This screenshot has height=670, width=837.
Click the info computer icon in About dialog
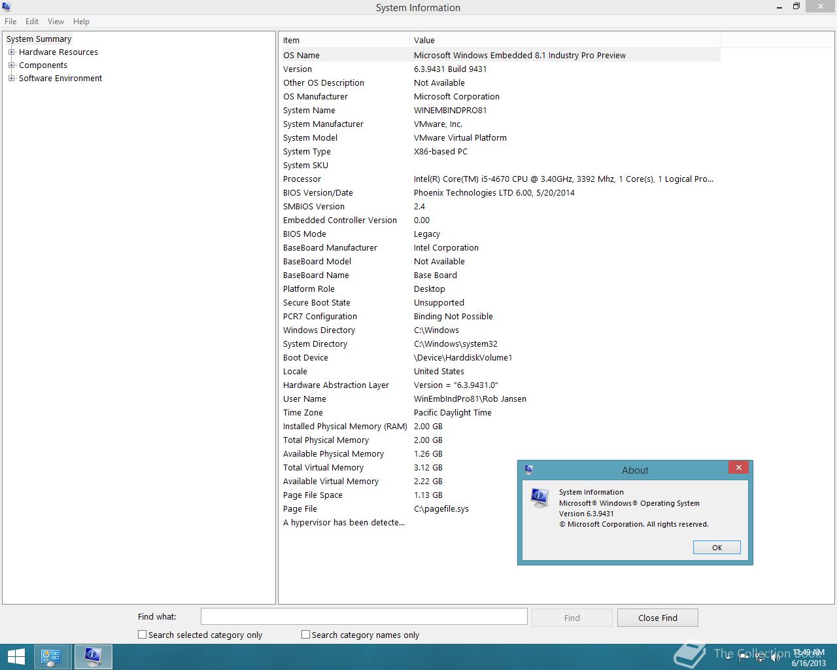539,498
